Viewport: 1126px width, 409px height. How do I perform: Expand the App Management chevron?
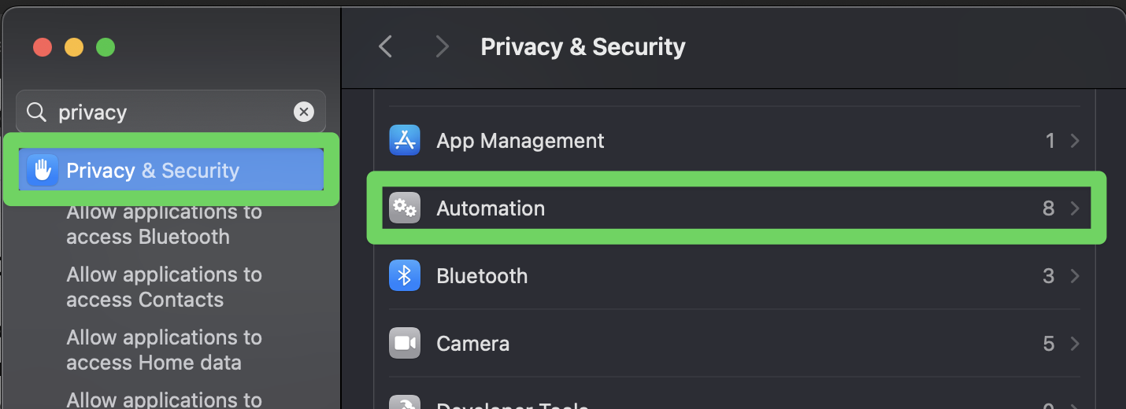point(1075,141)
